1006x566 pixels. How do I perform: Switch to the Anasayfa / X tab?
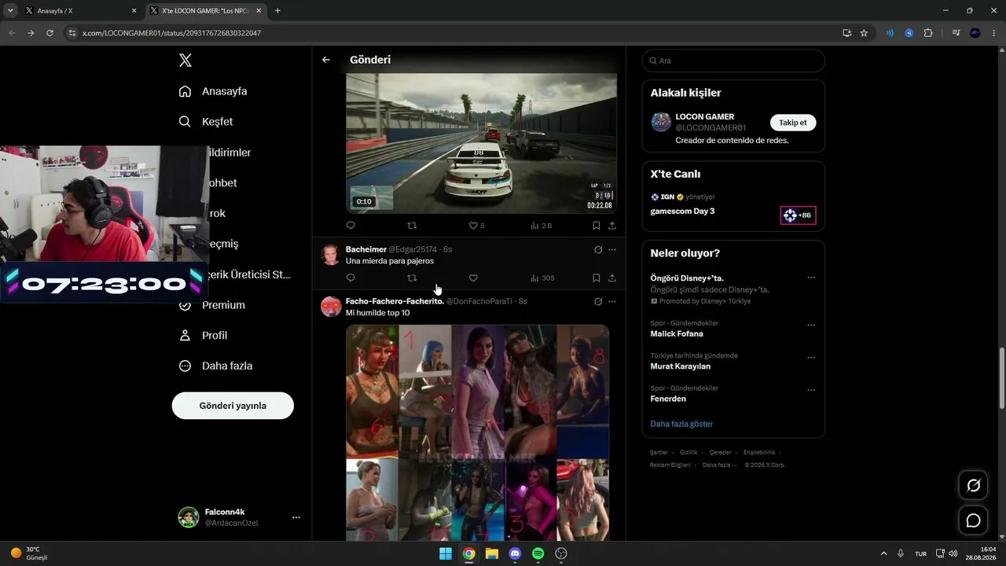[80, 11]
